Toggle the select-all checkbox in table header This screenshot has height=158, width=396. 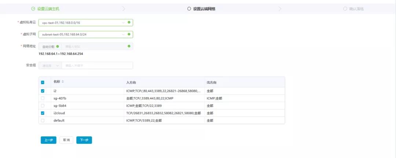[43, 82]
